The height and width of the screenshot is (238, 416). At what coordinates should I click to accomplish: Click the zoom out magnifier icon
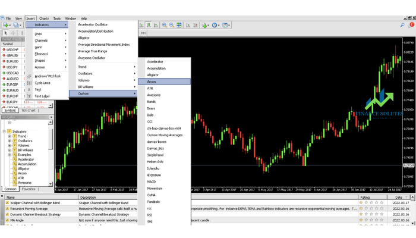tap(172, 25)
